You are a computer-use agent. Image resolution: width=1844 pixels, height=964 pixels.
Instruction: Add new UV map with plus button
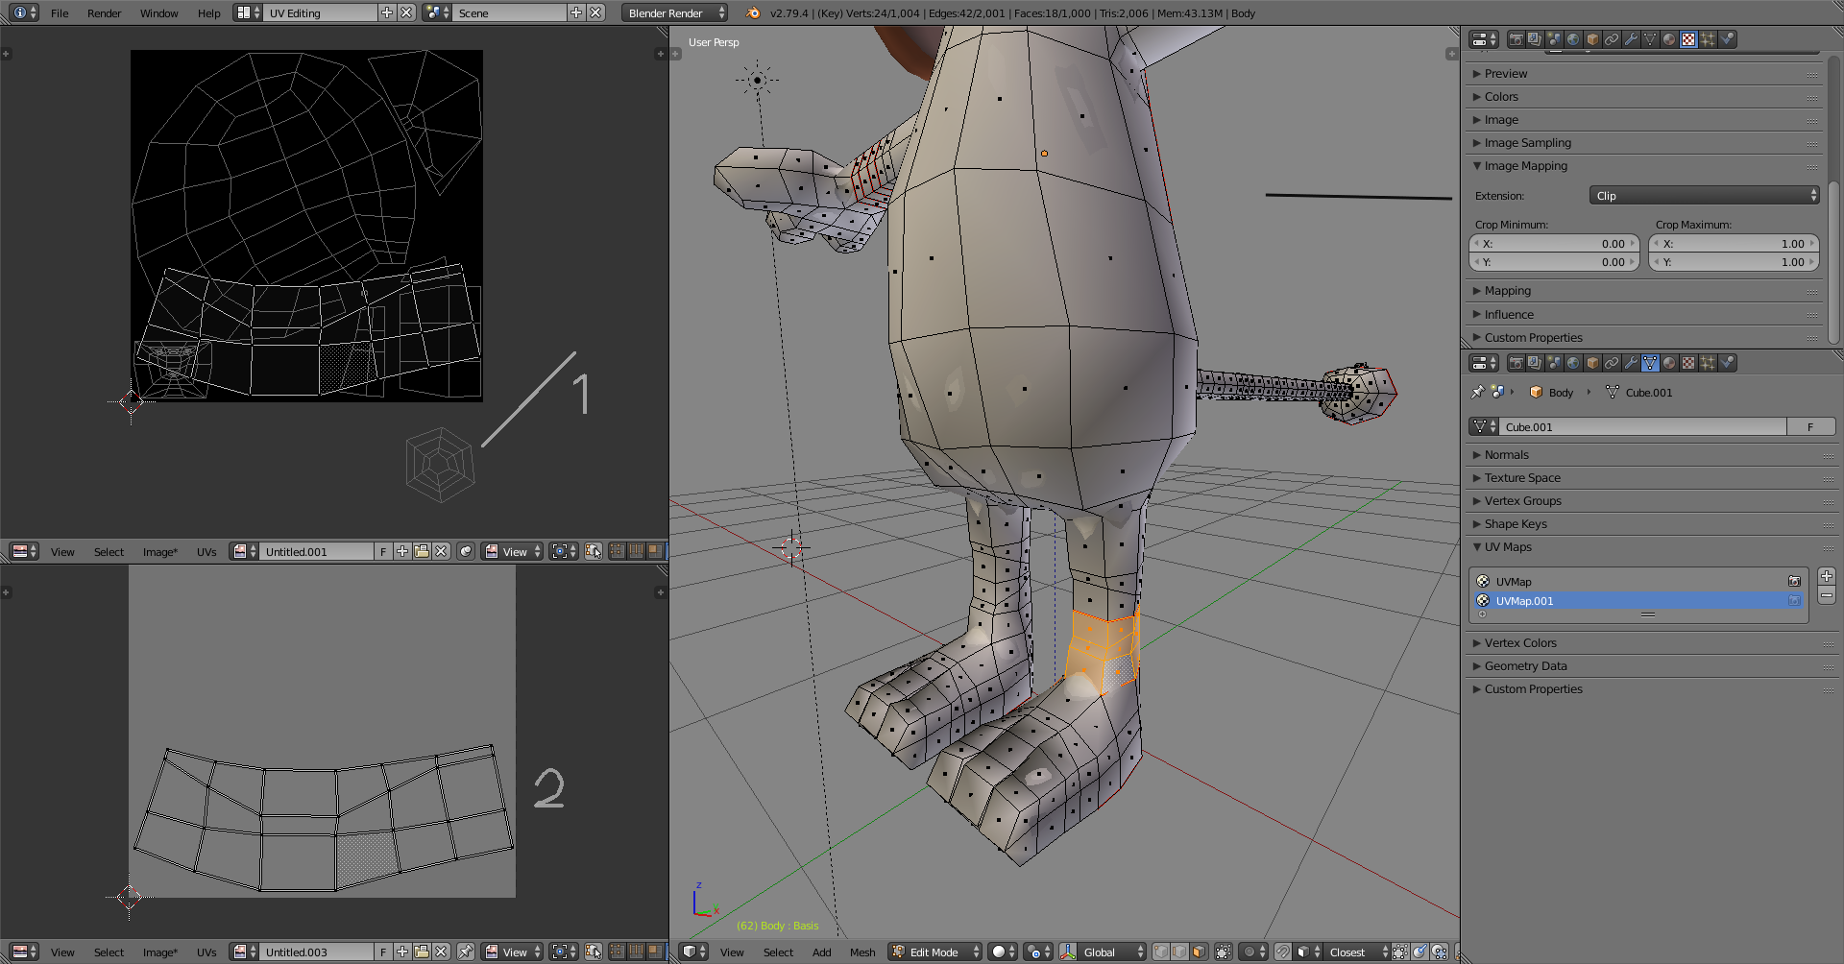pos(1827,576)
